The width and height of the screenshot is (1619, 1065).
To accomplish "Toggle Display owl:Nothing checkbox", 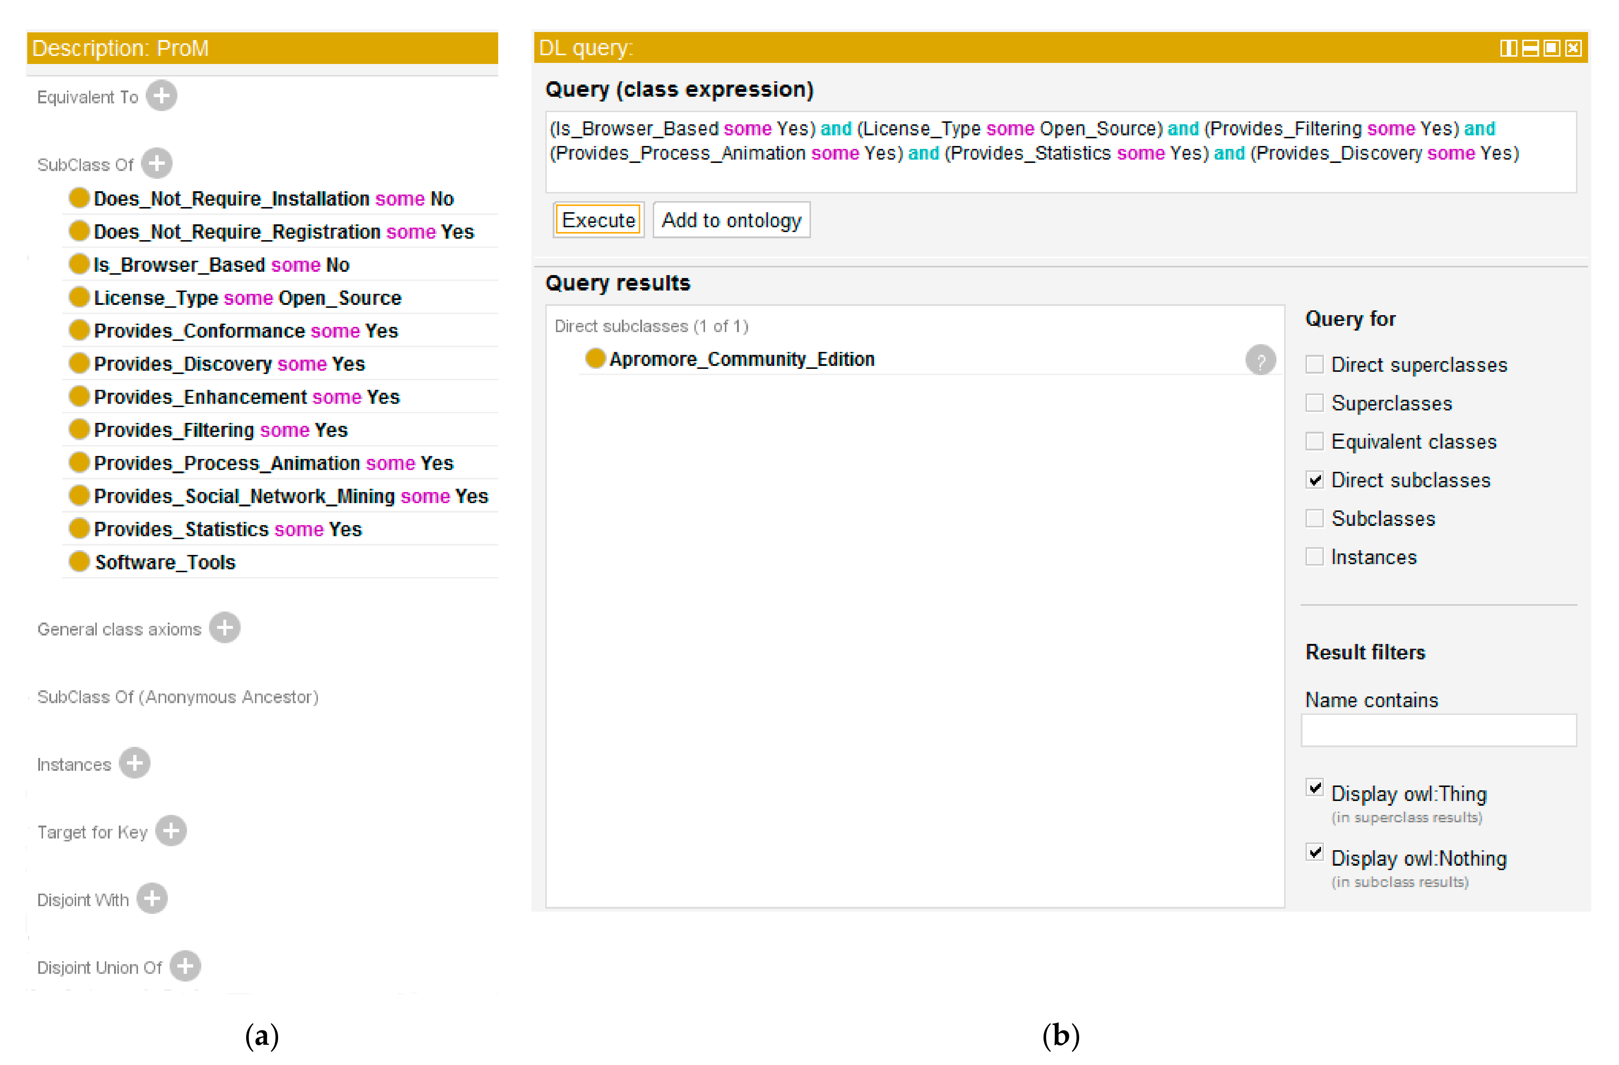I will (1314, 852).
